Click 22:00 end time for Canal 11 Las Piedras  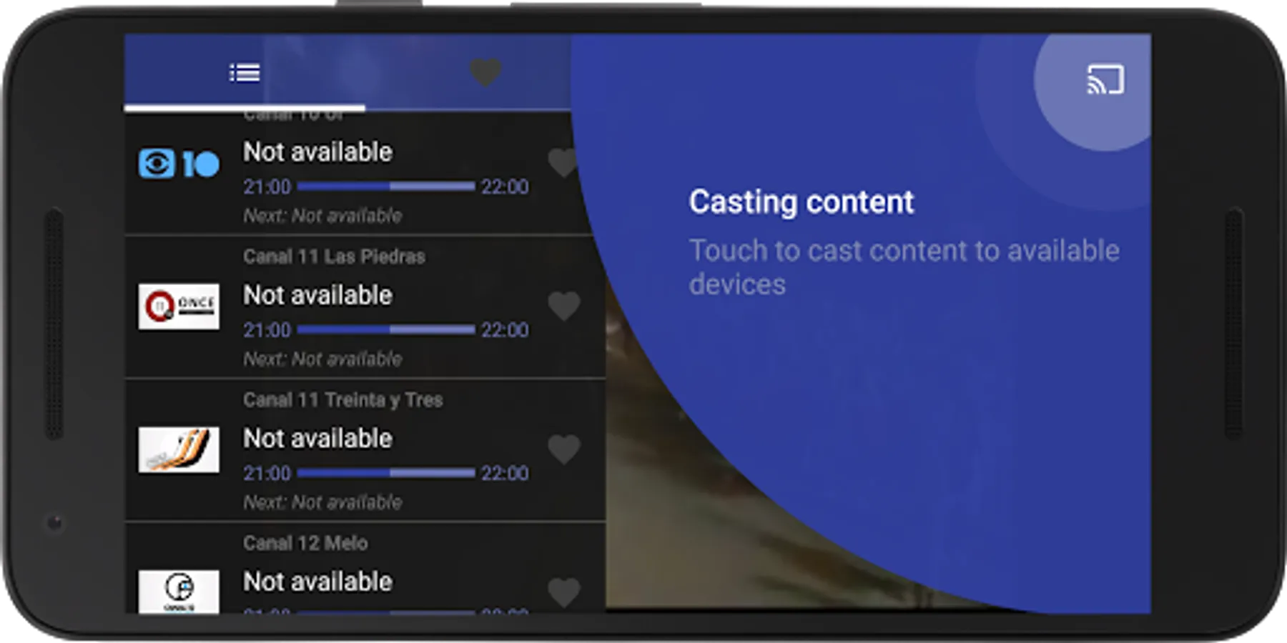point(505,330)
